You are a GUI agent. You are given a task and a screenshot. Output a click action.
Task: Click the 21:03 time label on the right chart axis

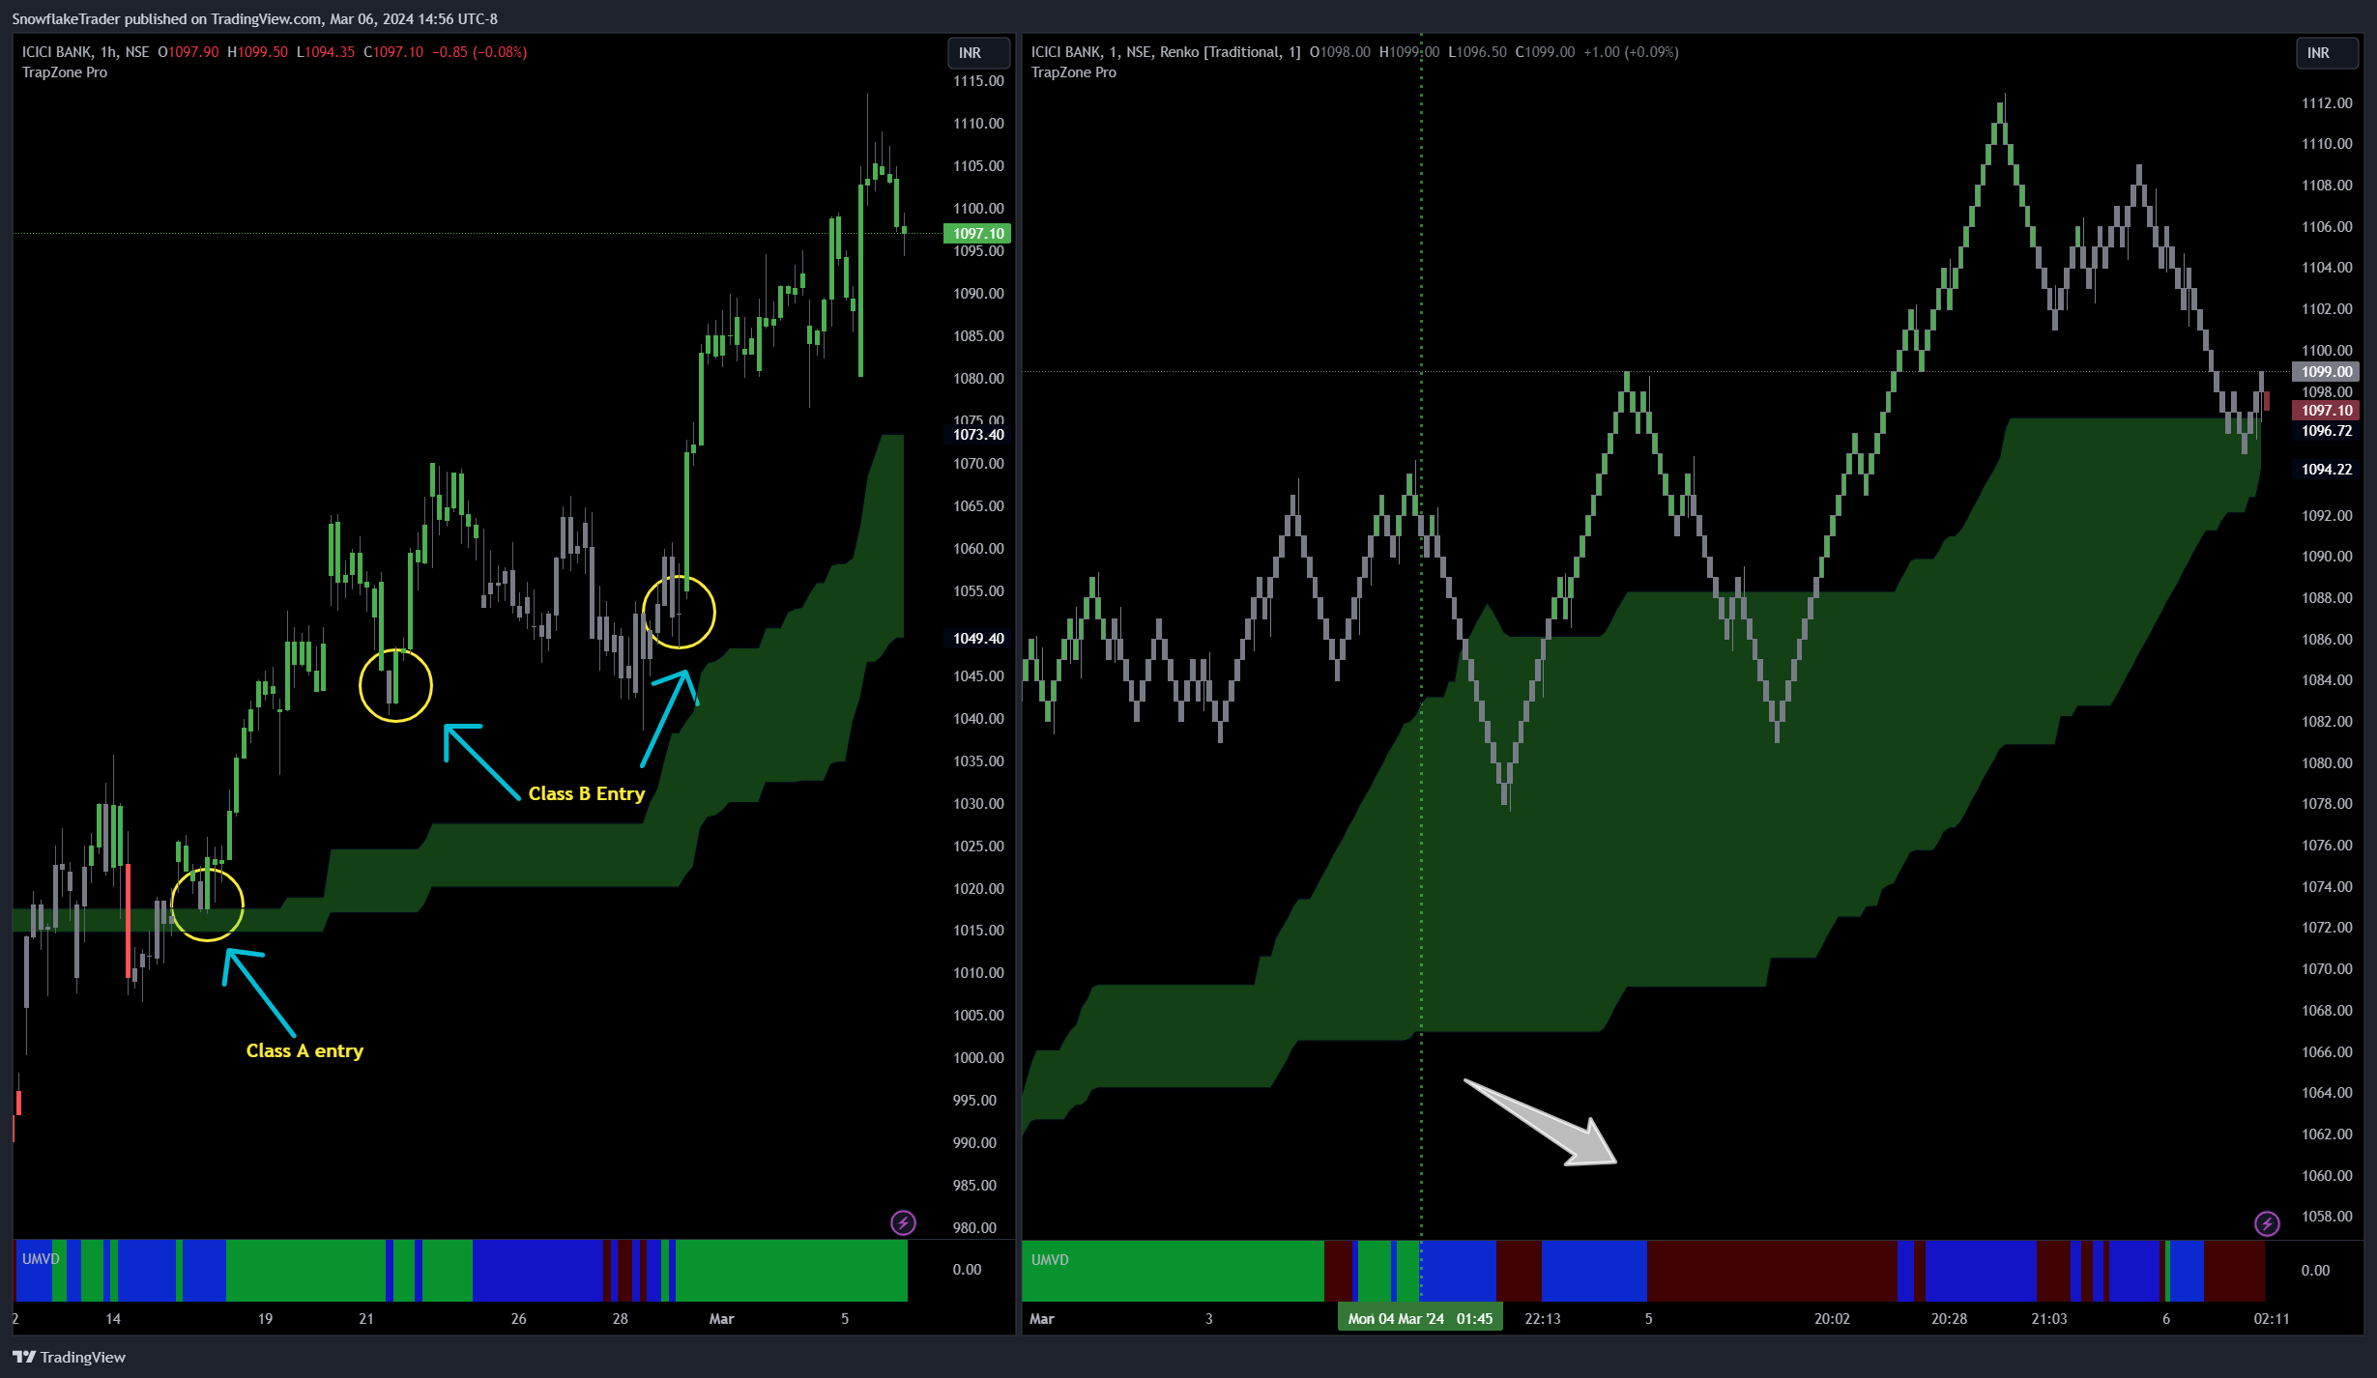coord(2049,1318)
